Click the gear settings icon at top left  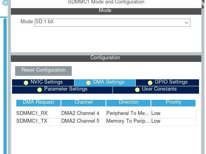[x=5, y=3]
